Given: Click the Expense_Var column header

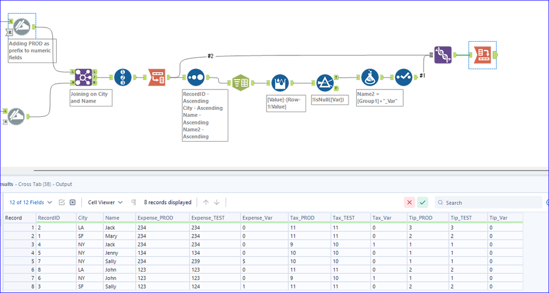Looking at the screenshot, I should click(265, 218).
